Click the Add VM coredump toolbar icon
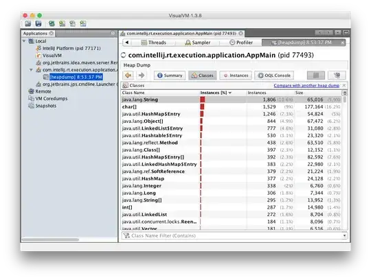Image resolution: width=371 pixels, height=280 pixels. coord(72,23)
